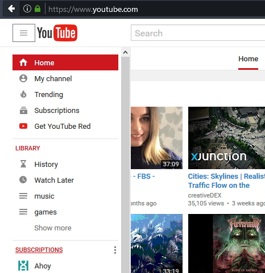Open site information icon in address bar
The image size is (265, 273).
(27, 9)
